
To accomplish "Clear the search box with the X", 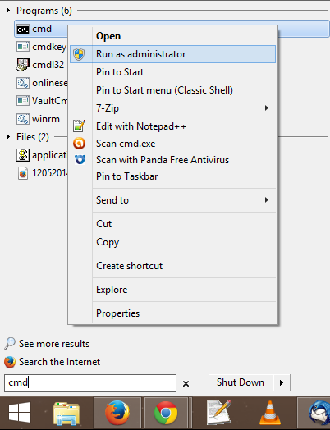I will (x=186, y=383).
